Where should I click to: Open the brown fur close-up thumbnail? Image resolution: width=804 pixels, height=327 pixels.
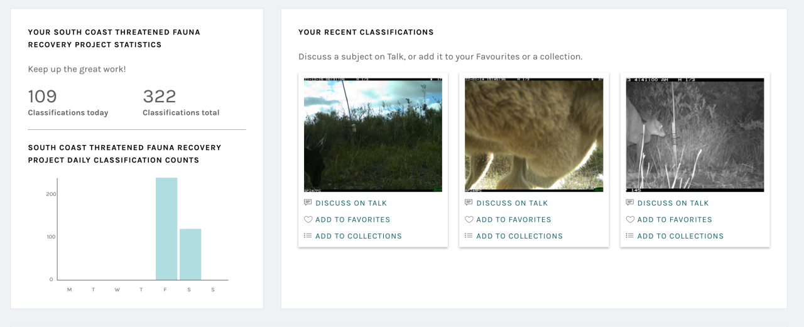tap(534, 135)
